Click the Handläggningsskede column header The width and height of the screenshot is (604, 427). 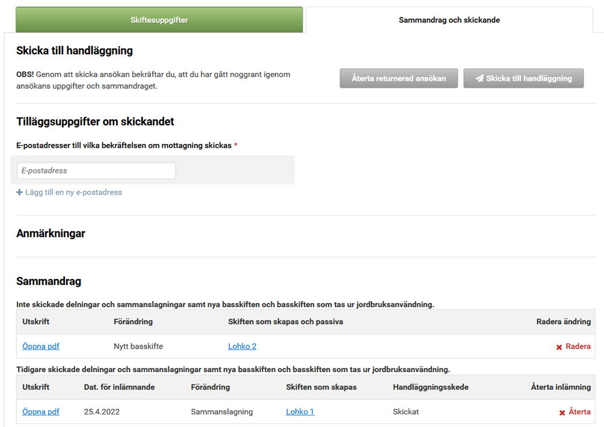click(x=430, y=387)
